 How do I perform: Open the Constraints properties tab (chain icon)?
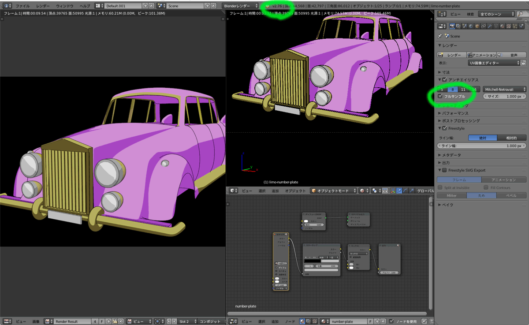coord(484,26)
